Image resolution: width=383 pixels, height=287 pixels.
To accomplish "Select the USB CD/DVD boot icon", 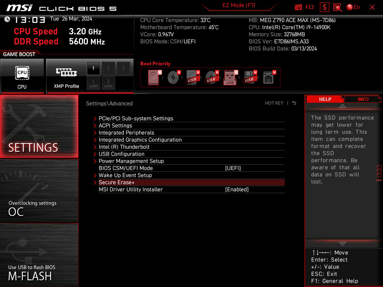I will click(x=212, y=77).
